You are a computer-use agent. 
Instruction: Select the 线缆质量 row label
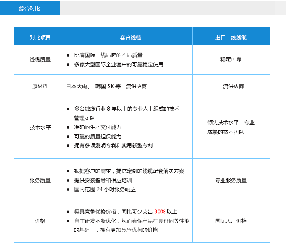[x=40, y=60]
